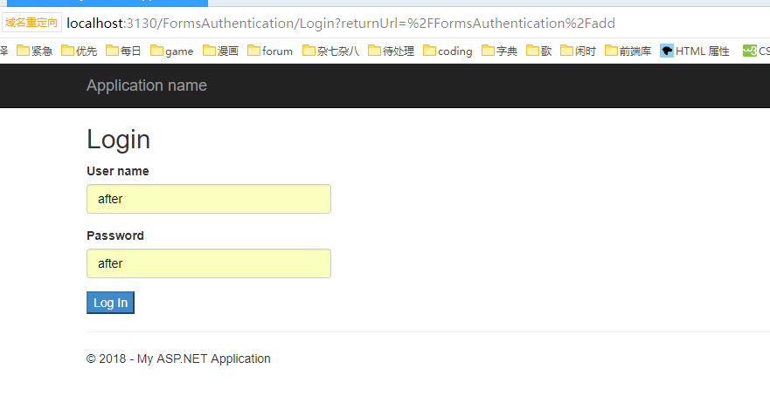
Task: Open the 歌 bookmark folder
Action: 538,51
